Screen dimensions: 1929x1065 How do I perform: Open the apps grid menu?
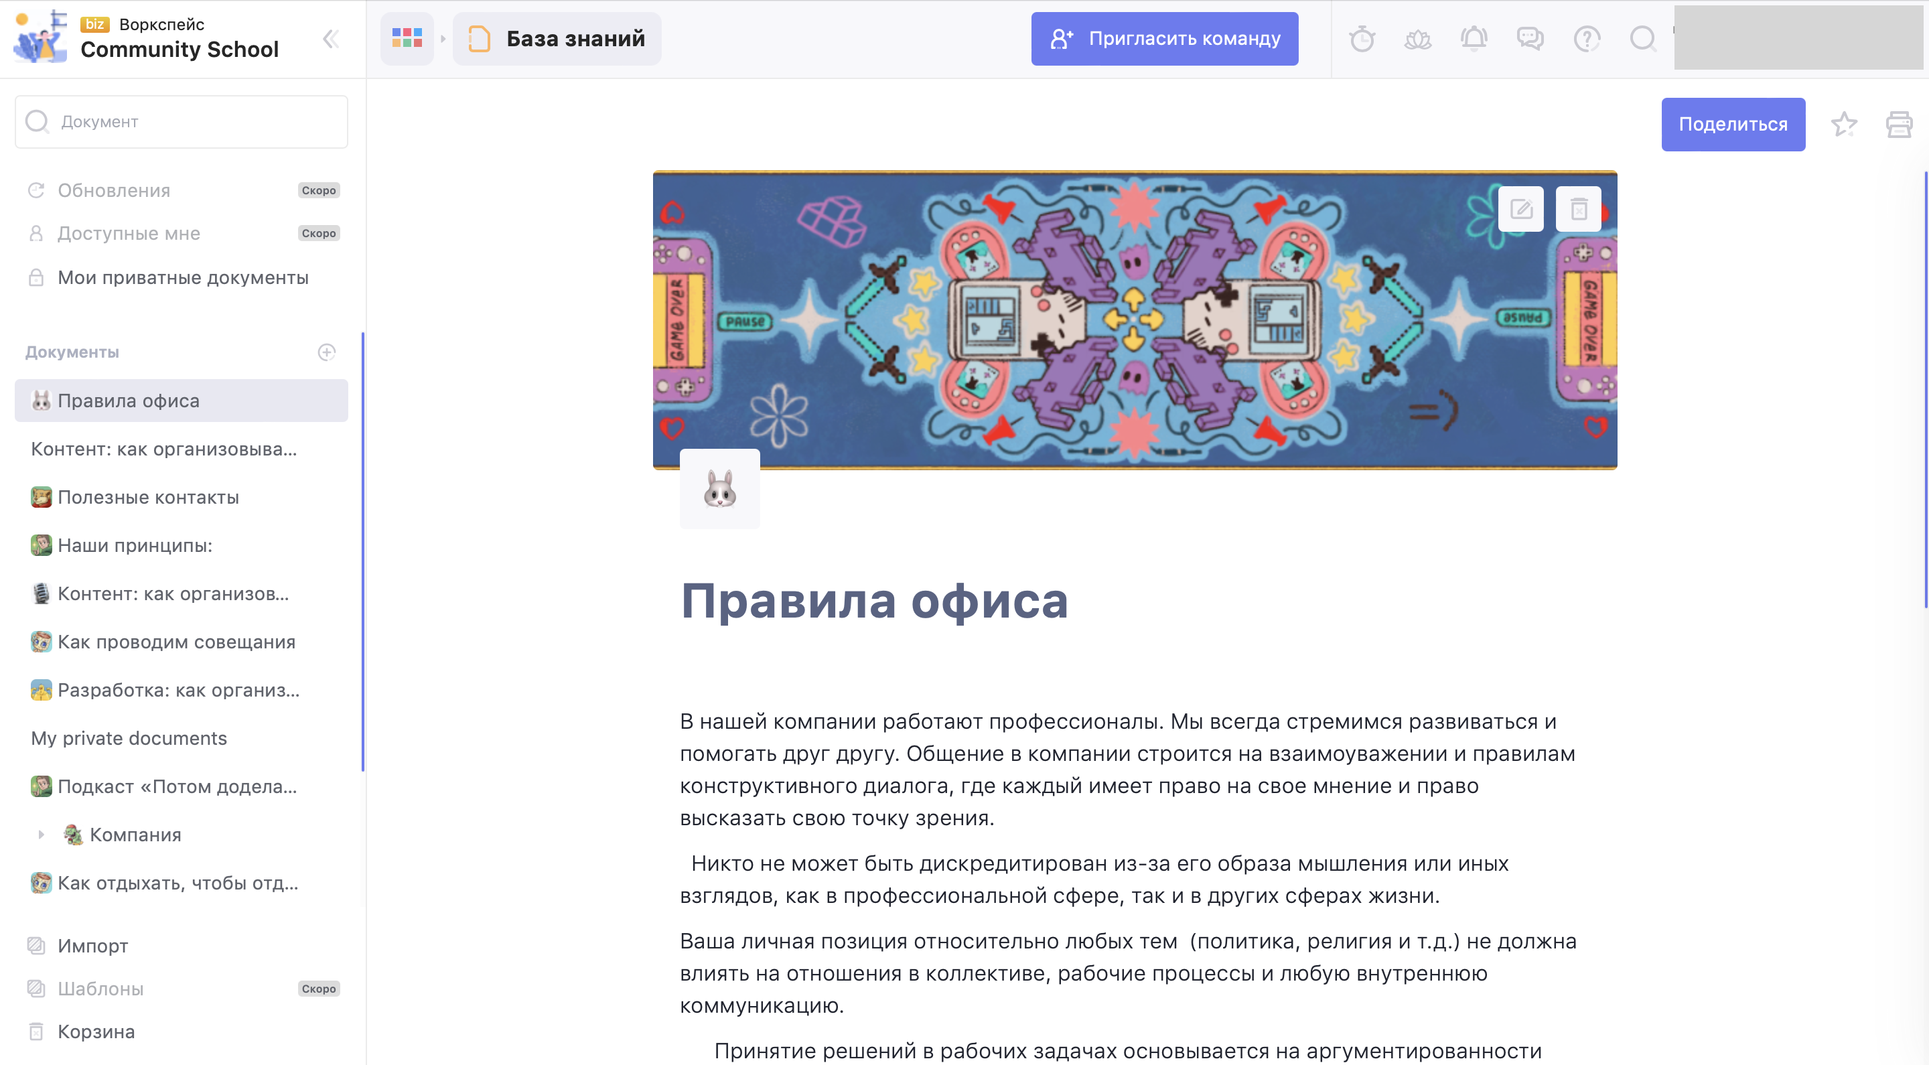click(407, 38)
